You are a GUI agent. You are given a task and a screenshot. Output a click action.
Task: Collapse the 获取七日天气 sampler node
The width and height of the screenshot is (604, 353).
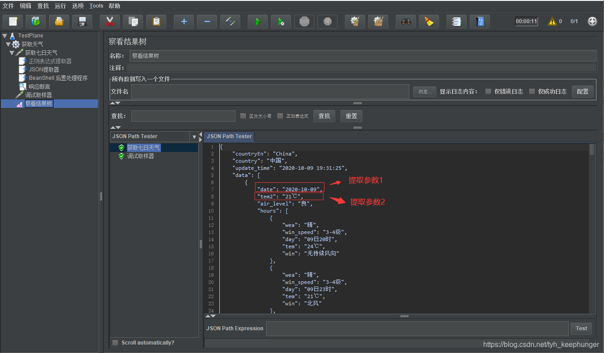12,53
